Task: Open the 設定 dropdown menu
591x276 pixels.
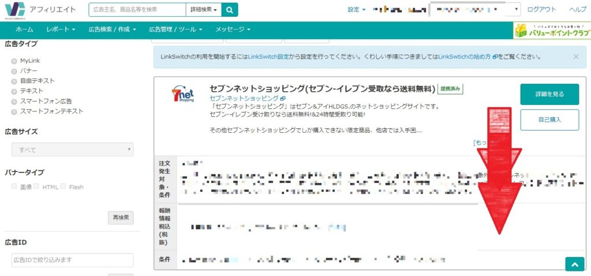Action: pyautogui.click(x=357, y=10)
